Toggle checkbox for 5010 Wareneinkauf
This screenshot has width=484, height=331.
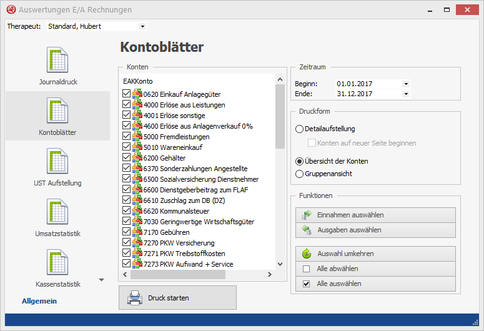tap(127, 147)
